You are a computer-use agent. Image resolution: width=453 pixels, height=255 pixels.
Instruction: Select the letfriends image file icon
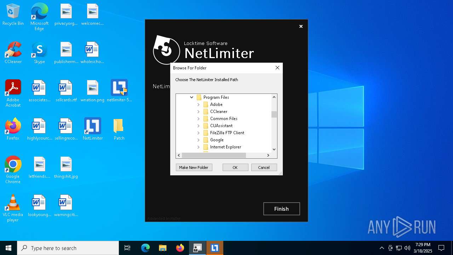coord(39,168)
